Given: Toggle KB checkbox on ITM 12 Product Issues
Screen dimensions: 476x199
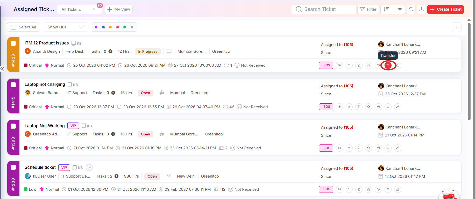Looking at the screenshot, I should pyautogui.click(x=74, y=43).
